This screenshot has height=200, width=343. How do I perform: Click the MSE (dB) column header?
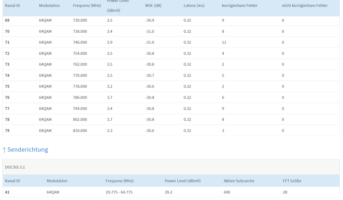153,5
